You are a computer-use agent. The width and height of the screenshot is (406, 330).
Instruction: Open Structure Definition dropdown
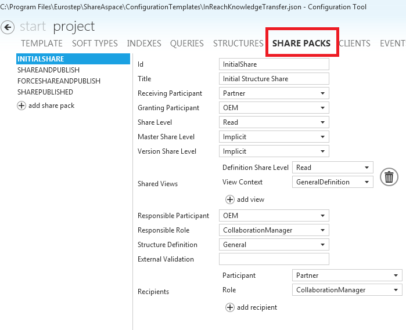coord(274,244)
